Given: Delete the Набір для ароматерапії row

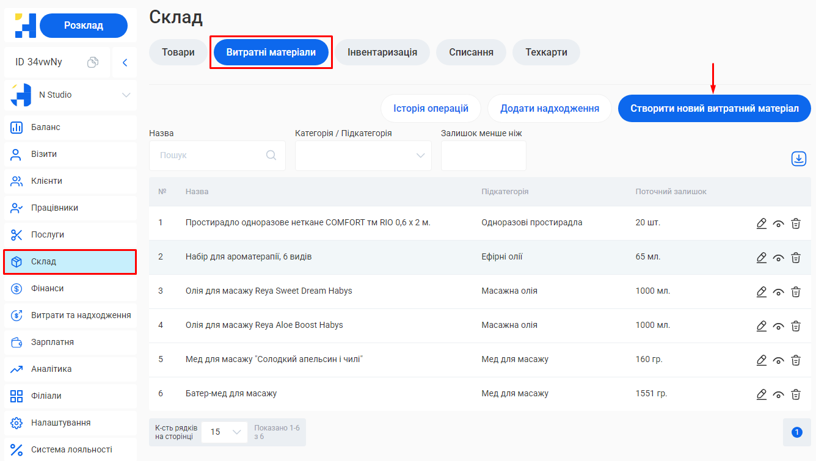Looking at the screenshot, I should coord(796,258).
